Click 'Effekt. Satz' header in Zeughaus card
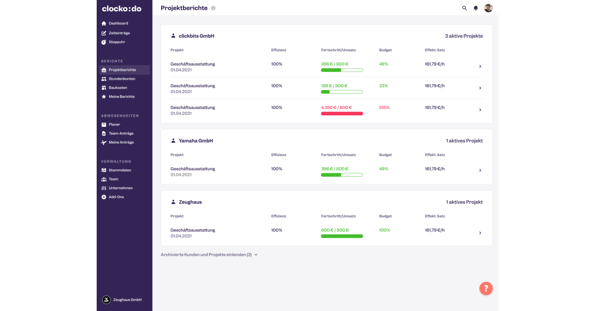The image size is (595, 311). (435, 216)
